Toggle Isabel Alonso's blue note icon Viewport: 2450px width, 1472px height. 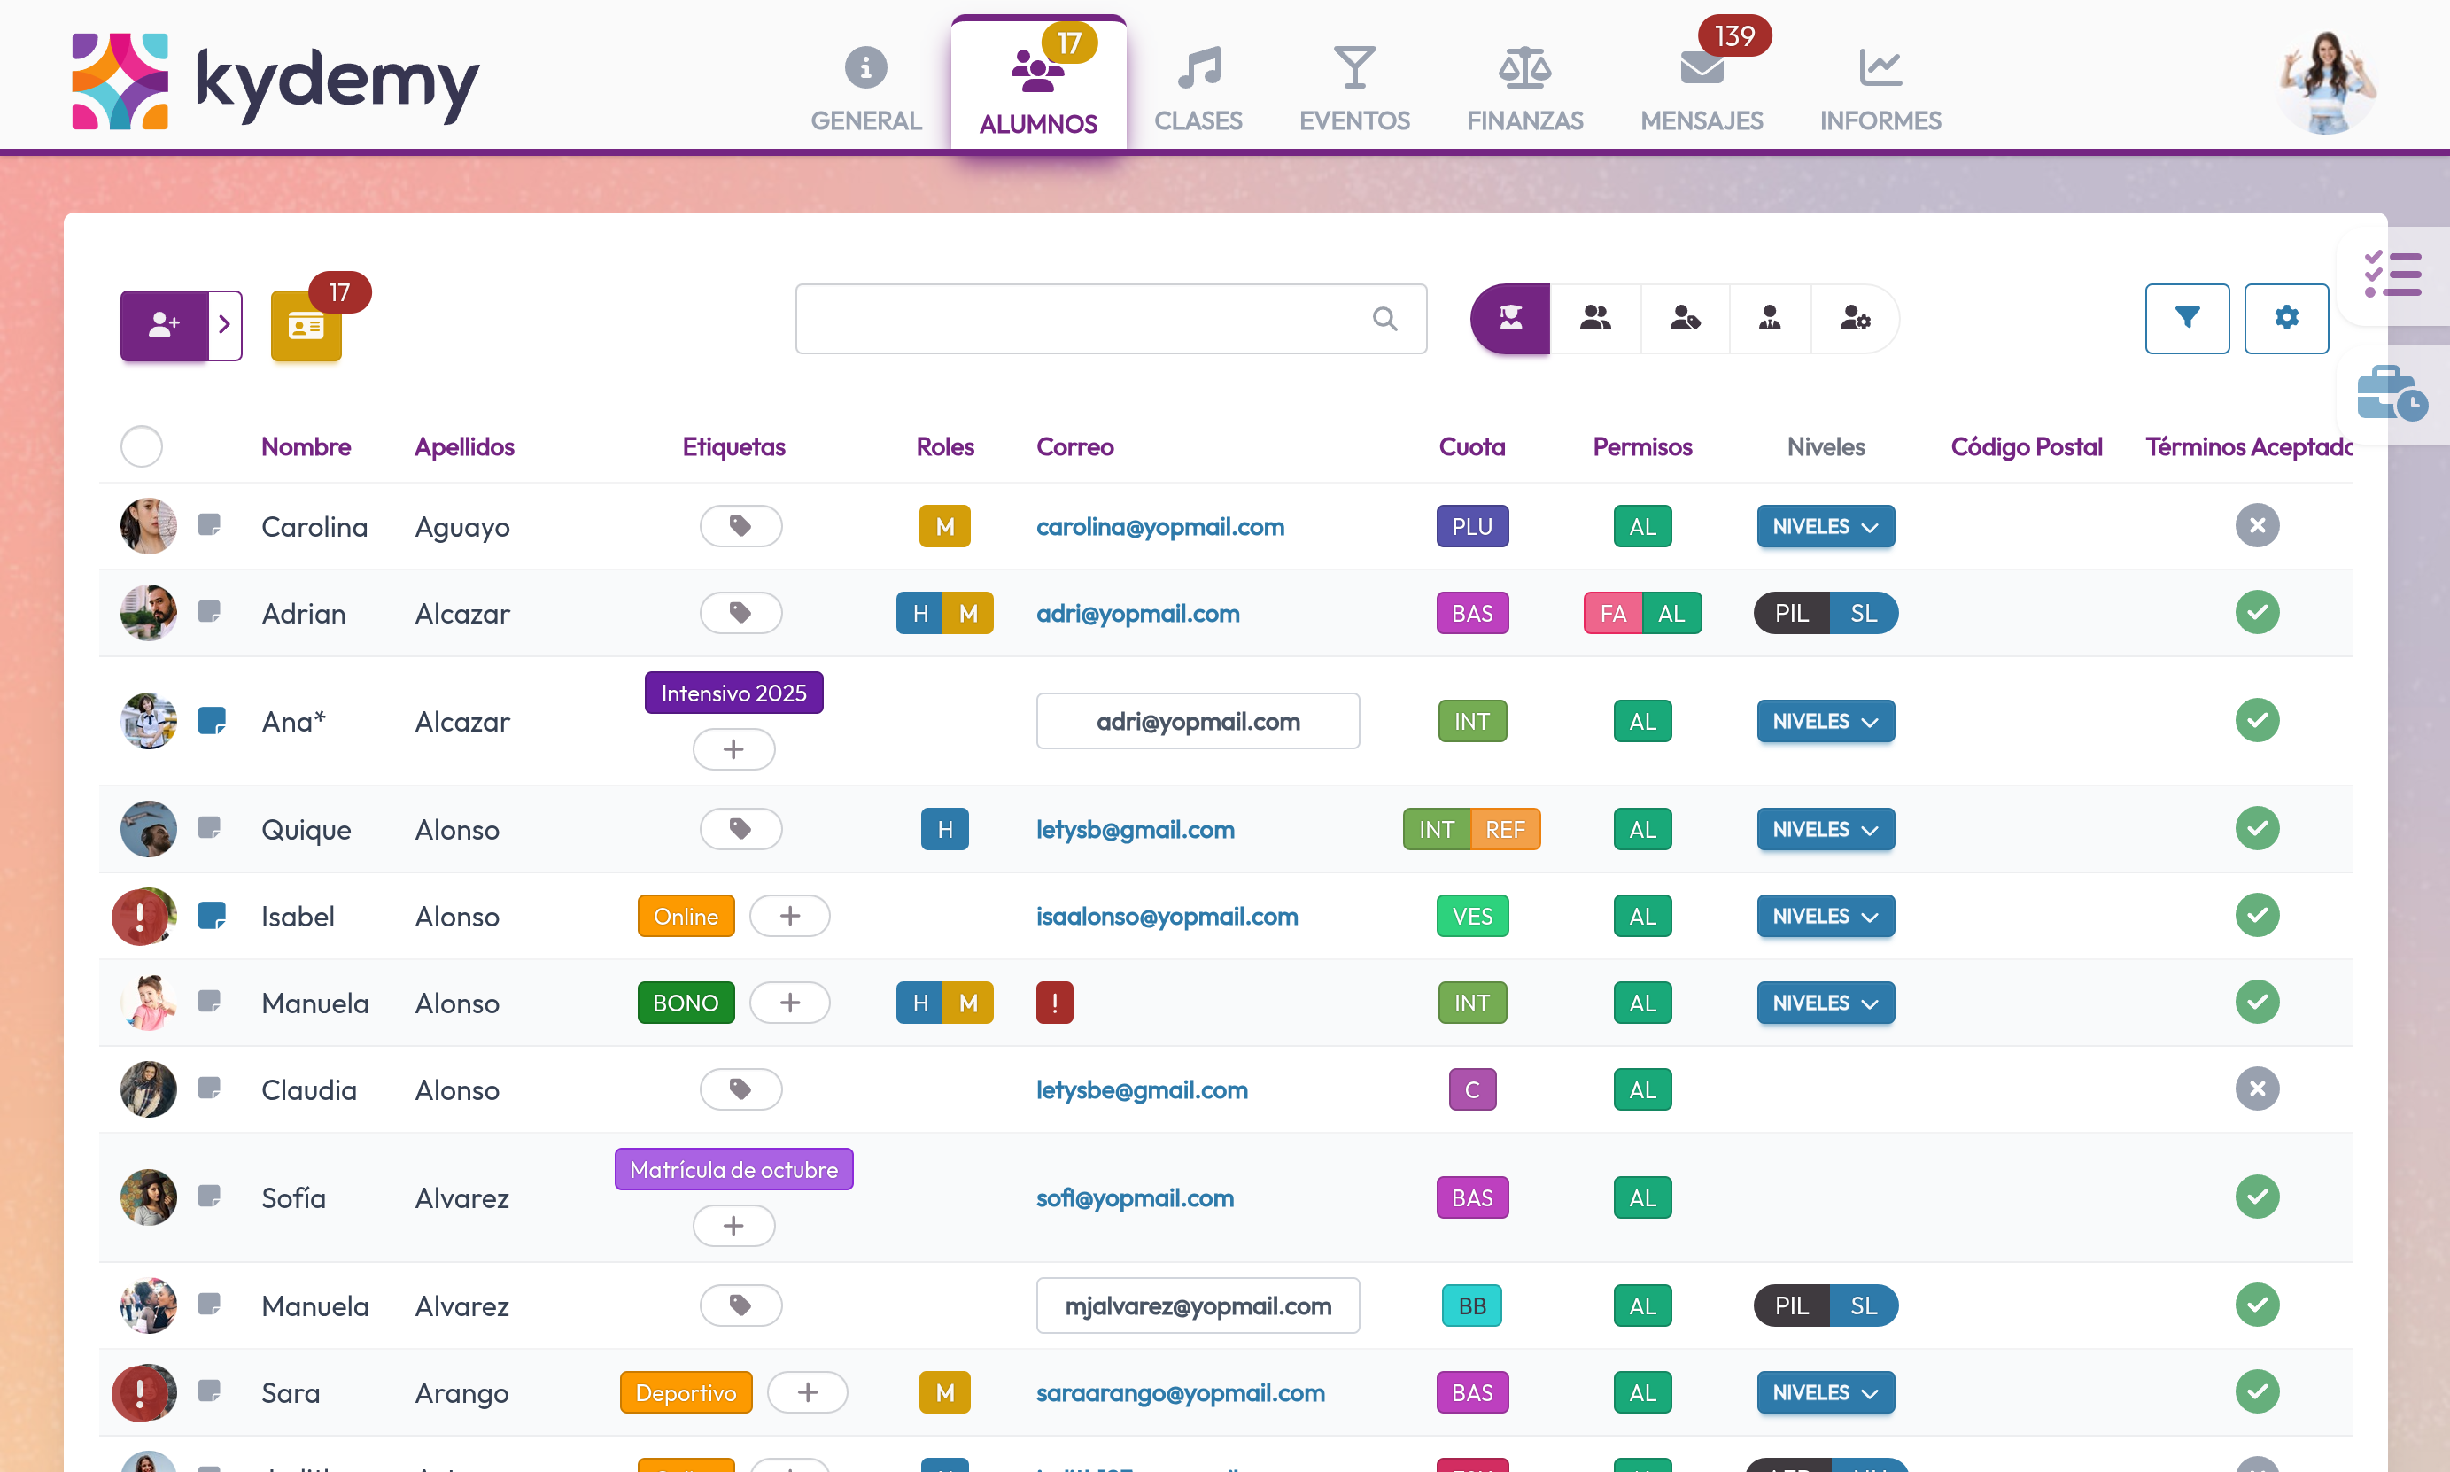click(212, 916)
